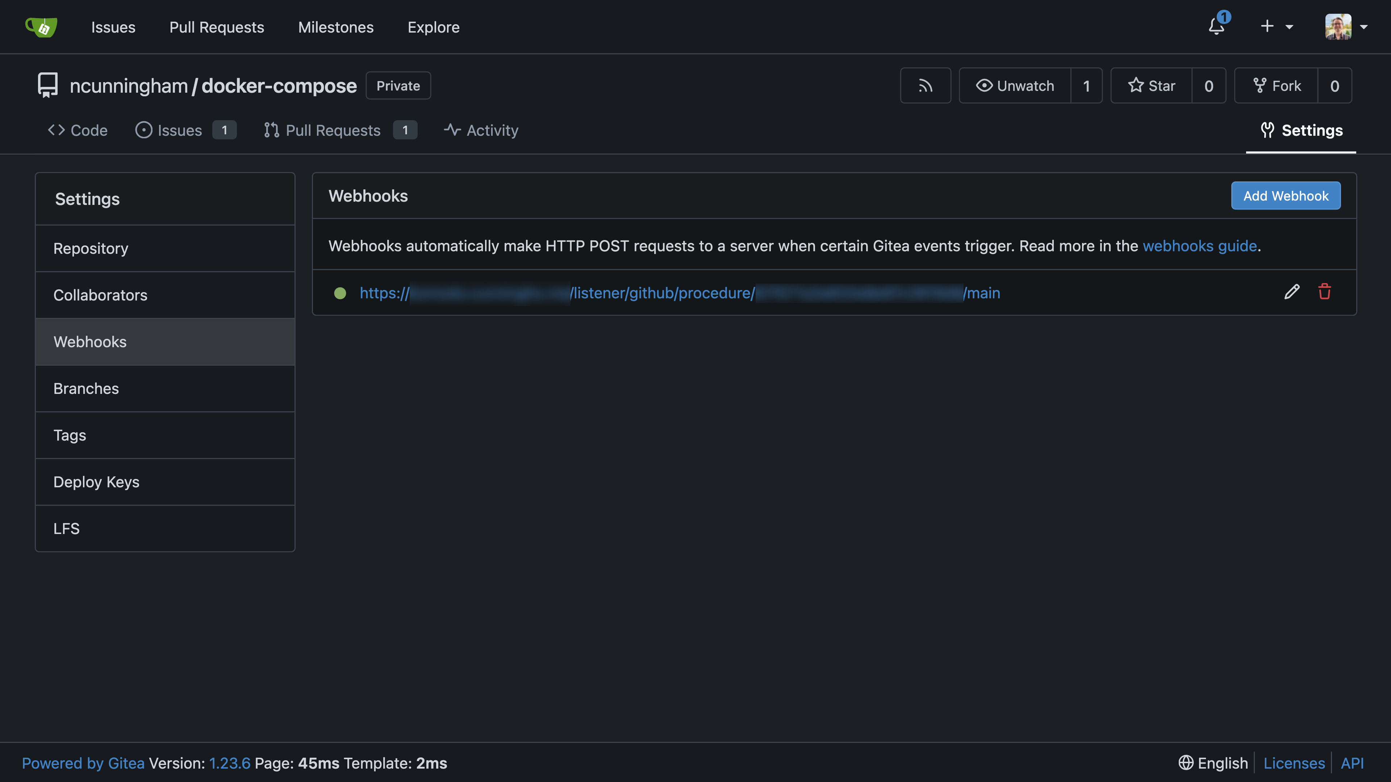
Task: Open the create new plus menu
Action: (x=1277, y=26)
